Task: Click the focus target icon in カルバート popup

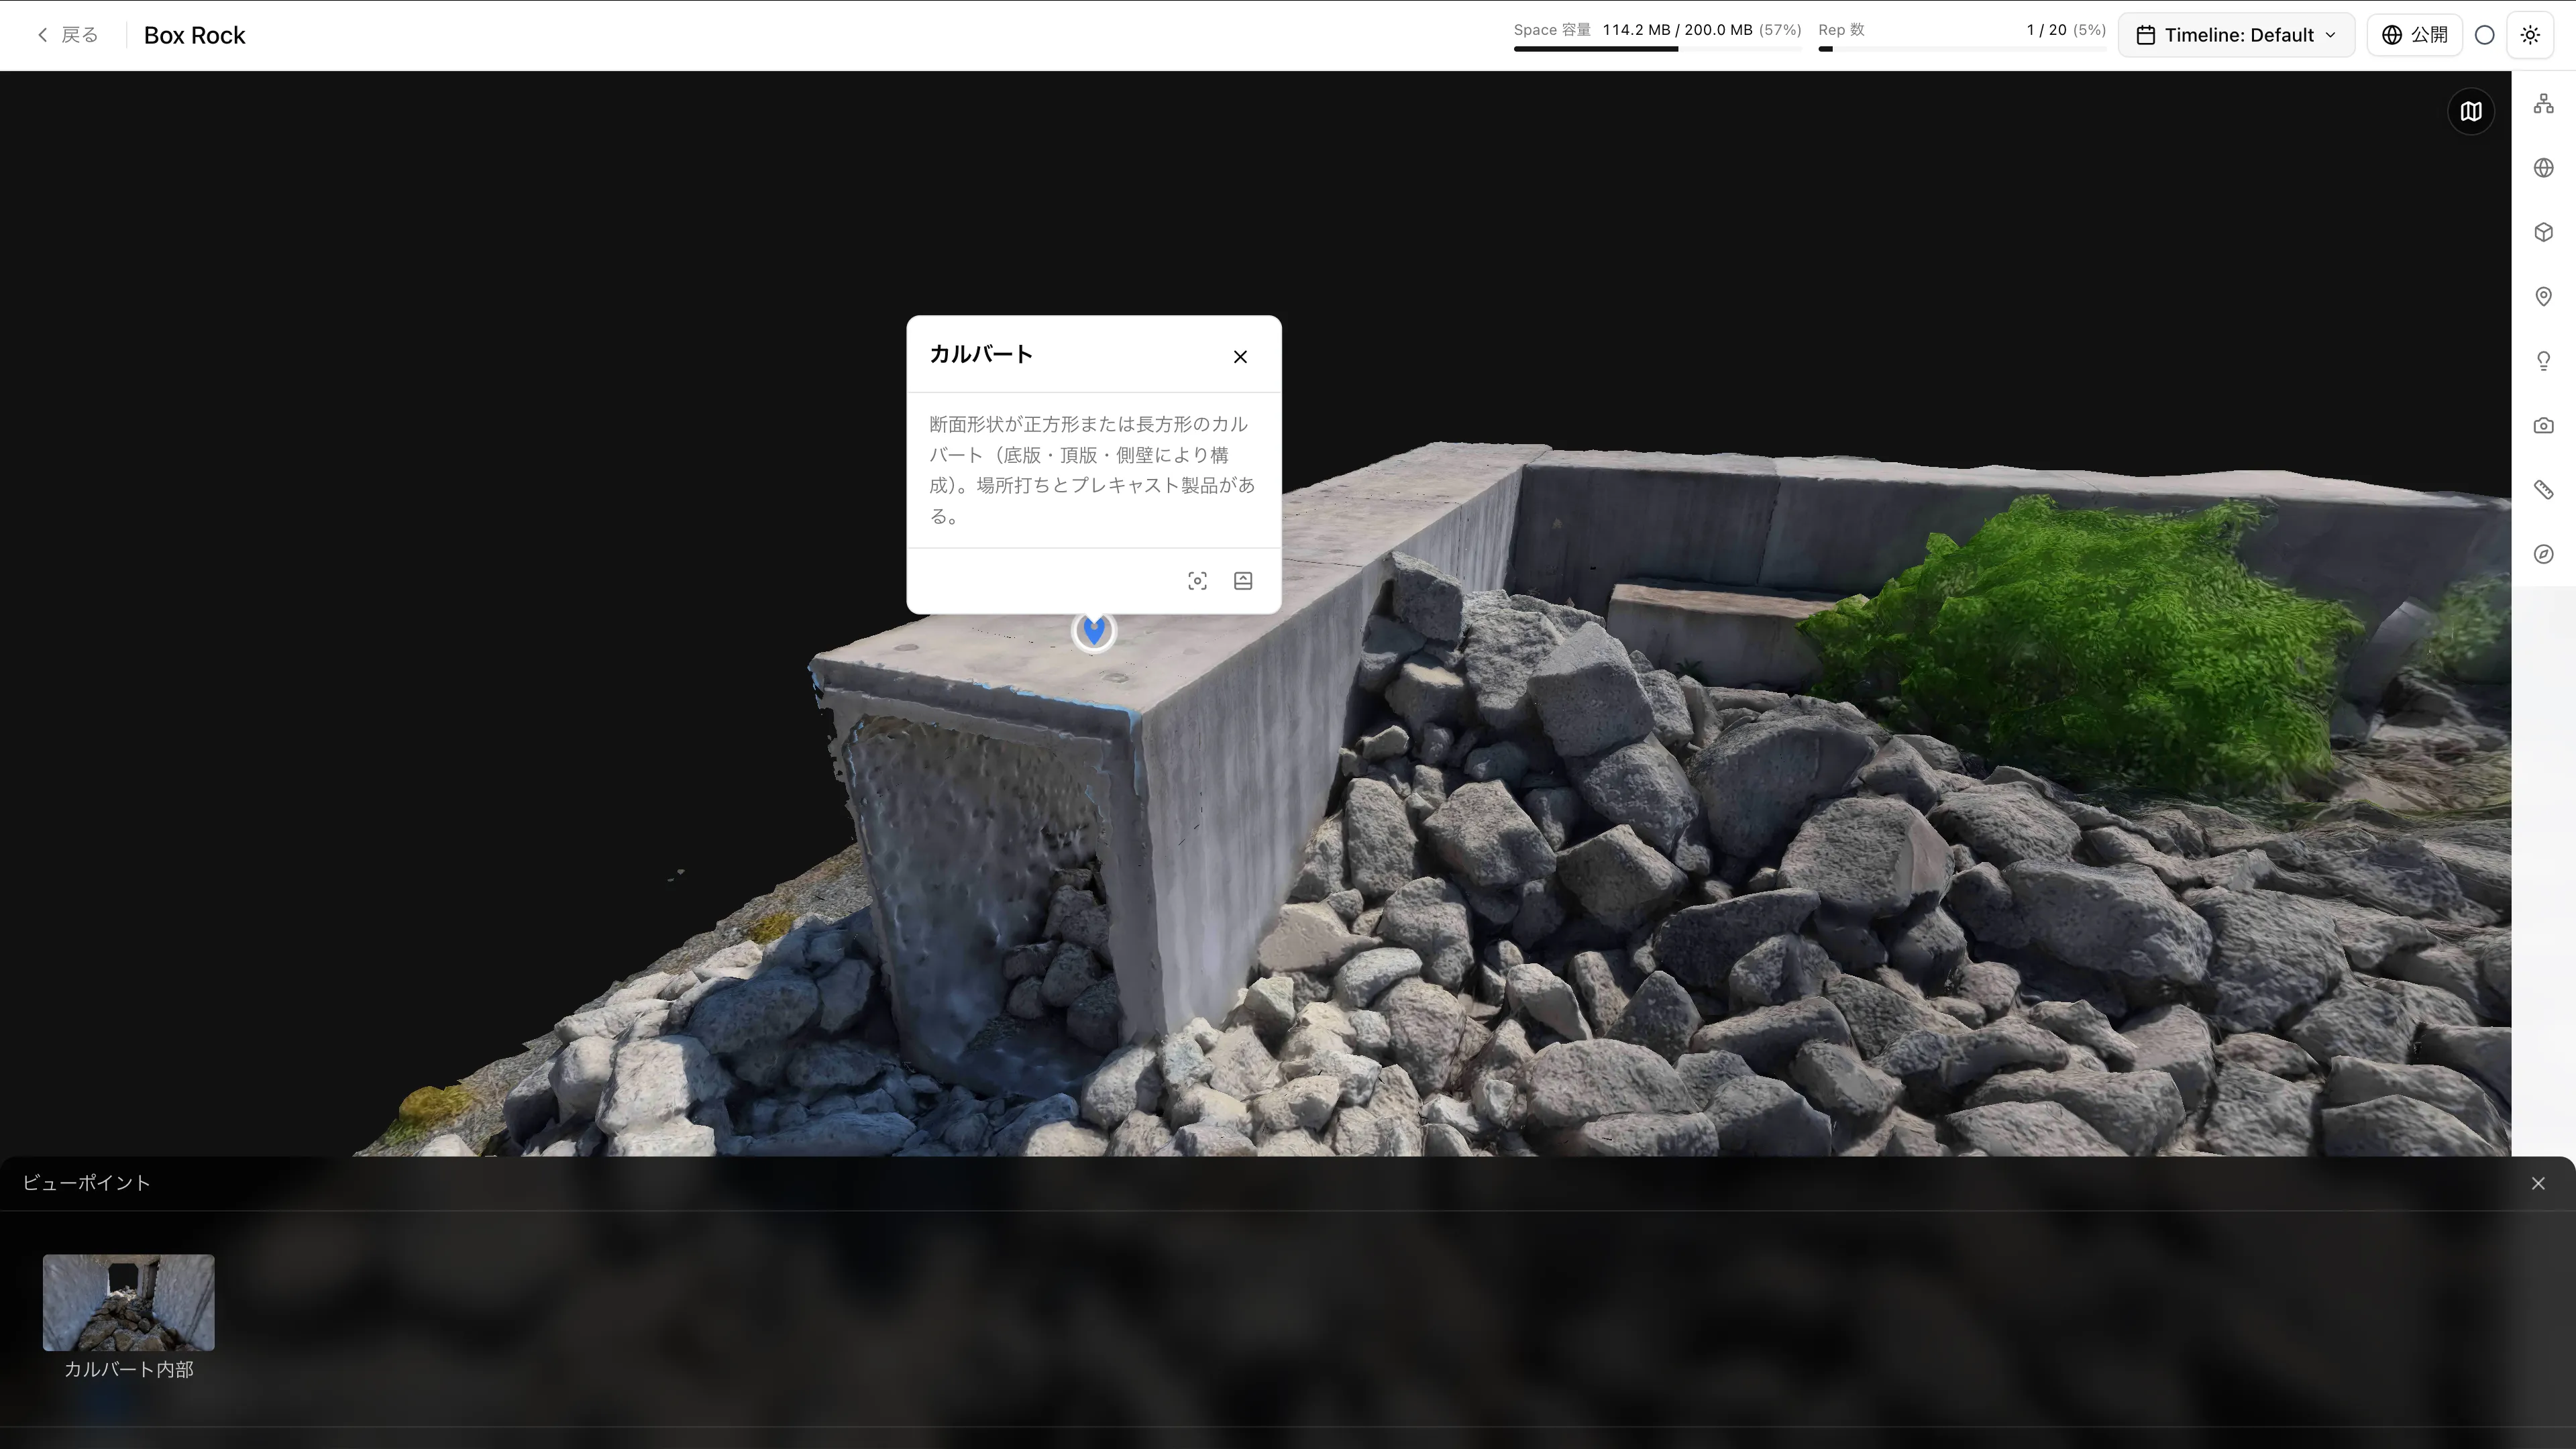Action: pyautogui.click(x=1197, y=581)
